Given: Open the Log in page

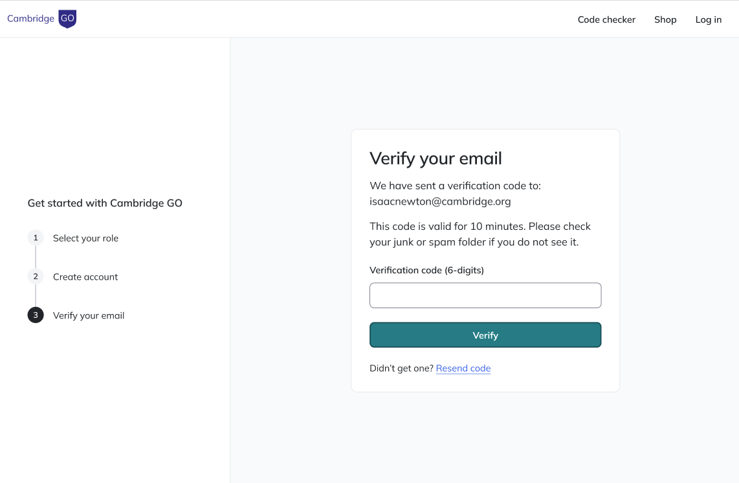Looking at the screenshot, I should pyautogui.click(x=709, y=20).
